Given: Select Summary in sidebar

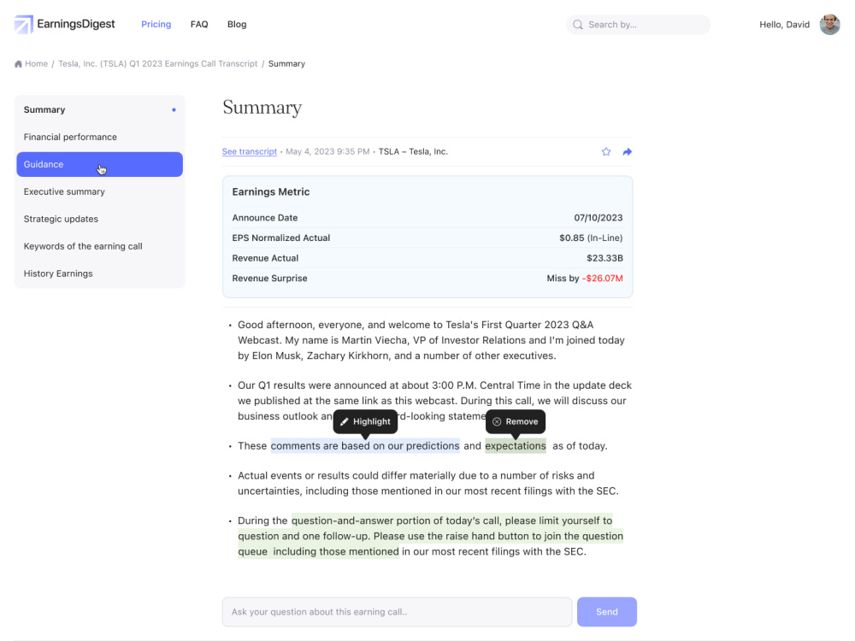Looking at the screenshot, I should pos(100,109).
